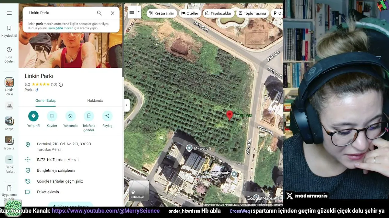Collapse the side panel arrow
Screen dimensions: 389x218
pos(126,105)
